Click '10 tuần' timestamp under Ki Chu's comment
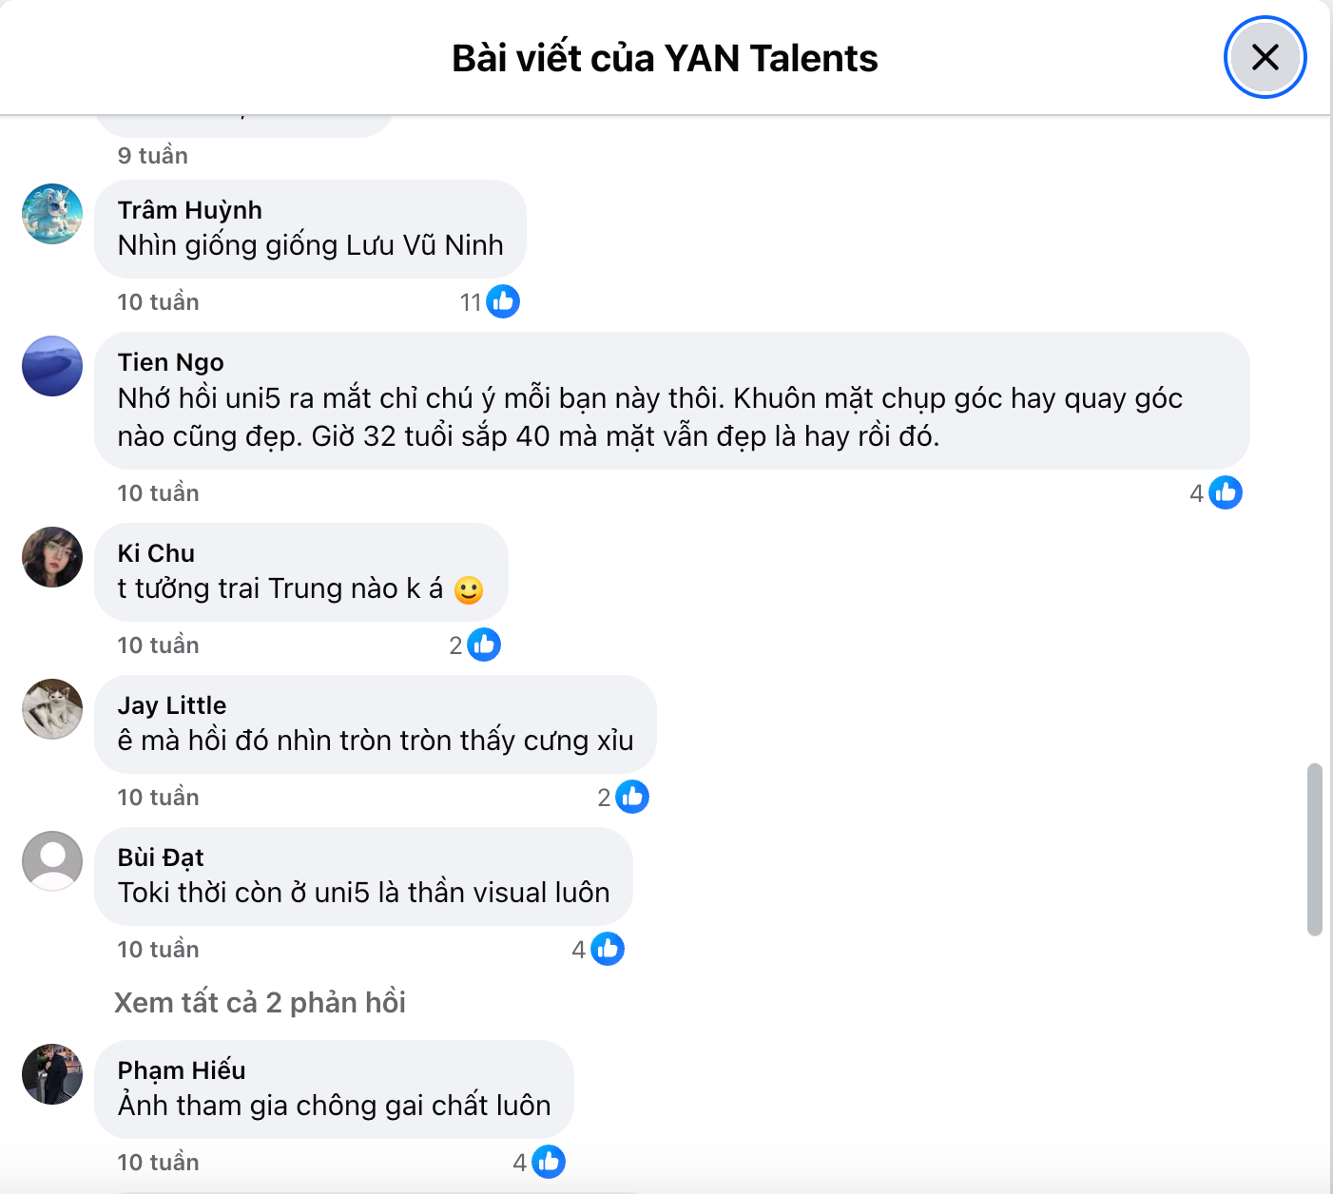Viewport: 1333px width, 1194px height. [x=158, y=645]
